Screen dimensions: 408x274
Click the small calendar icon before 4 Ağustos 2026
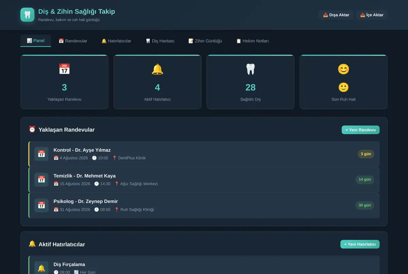[56, 158]
